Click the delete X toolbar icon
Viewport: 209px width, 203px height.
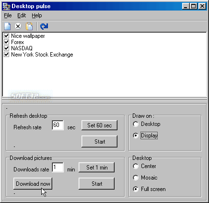[x=18, y=26]
